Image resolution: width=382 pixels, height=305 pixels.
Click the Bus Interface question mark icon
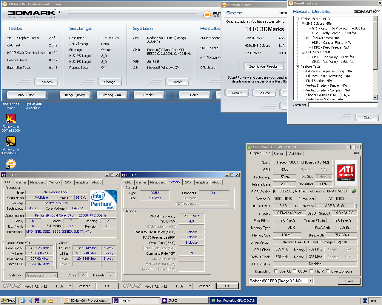coord(356,206)
